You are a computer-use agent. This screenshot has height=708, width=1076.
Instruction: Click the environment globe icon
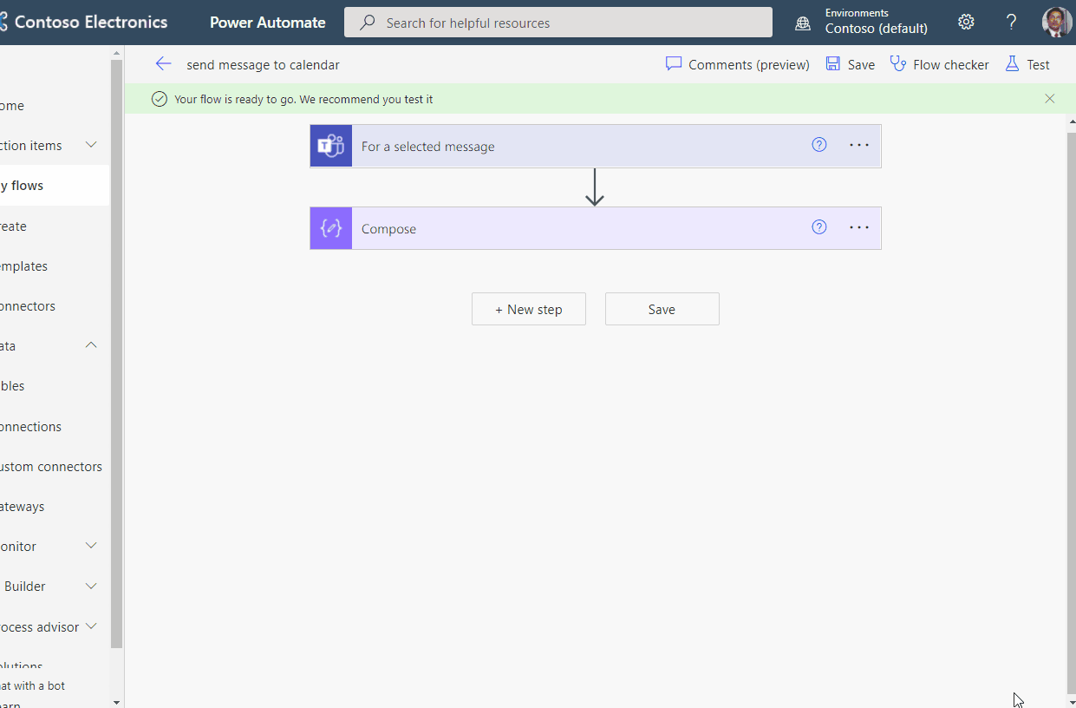pyautogui.click(x=803, y=23)
